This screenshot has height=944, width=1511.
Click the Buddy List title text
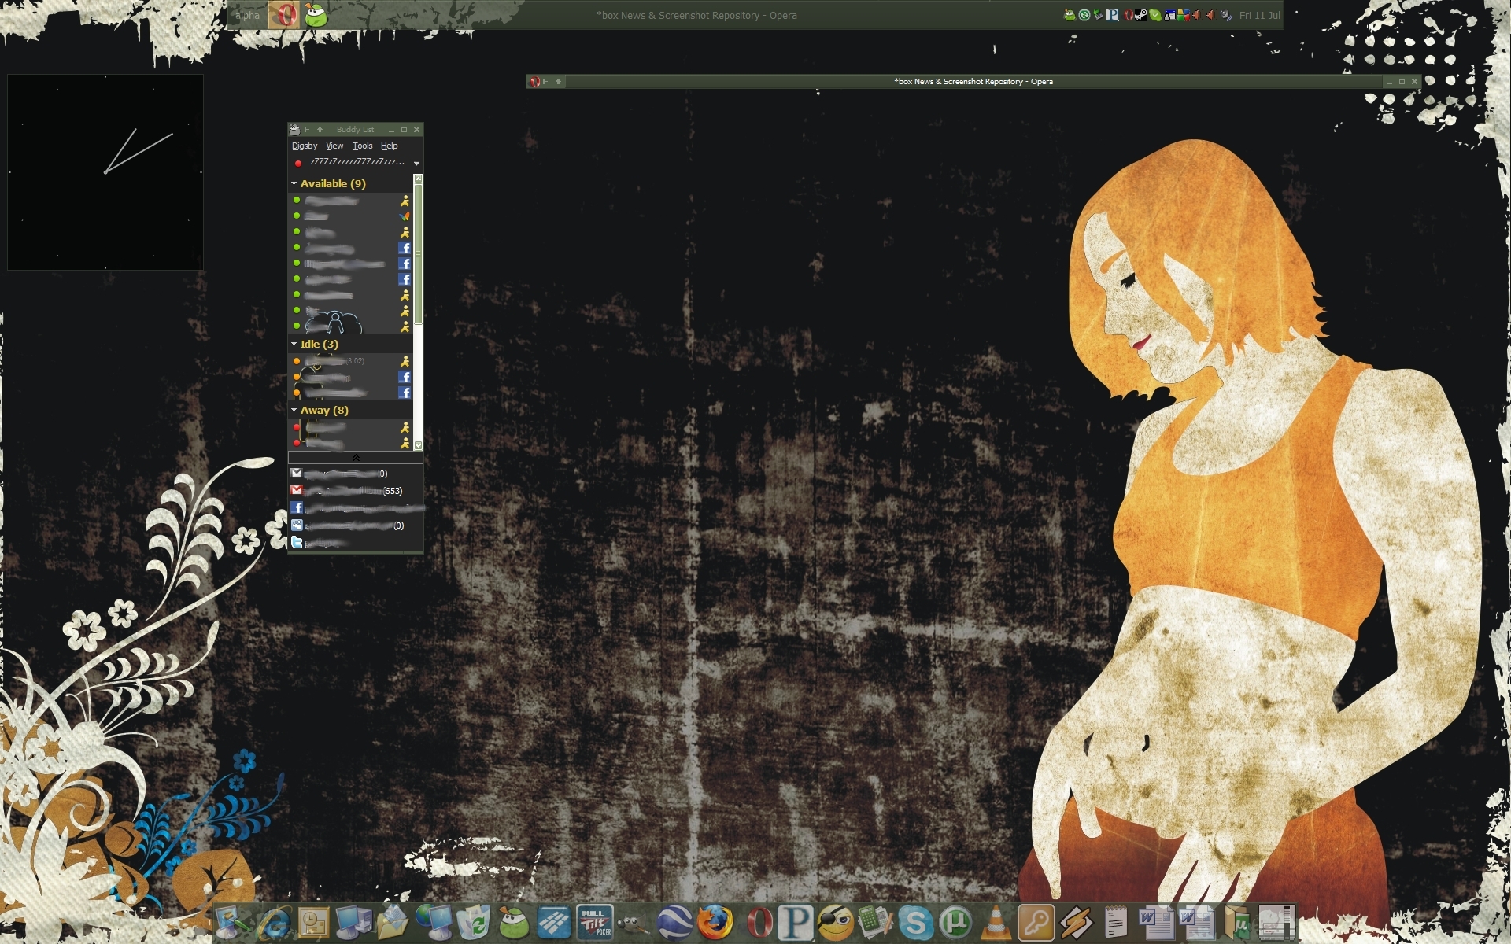point(355,129)
